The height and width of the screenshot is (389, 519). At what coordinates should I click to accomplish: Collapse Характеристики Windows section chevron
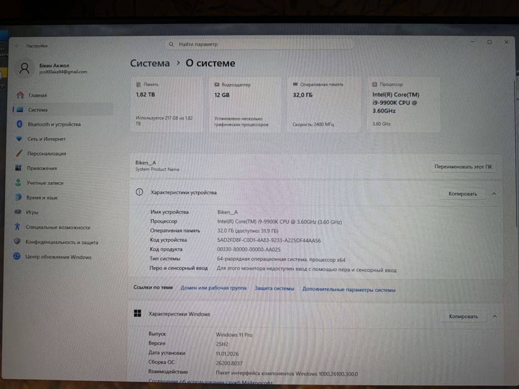coord(495,316)
